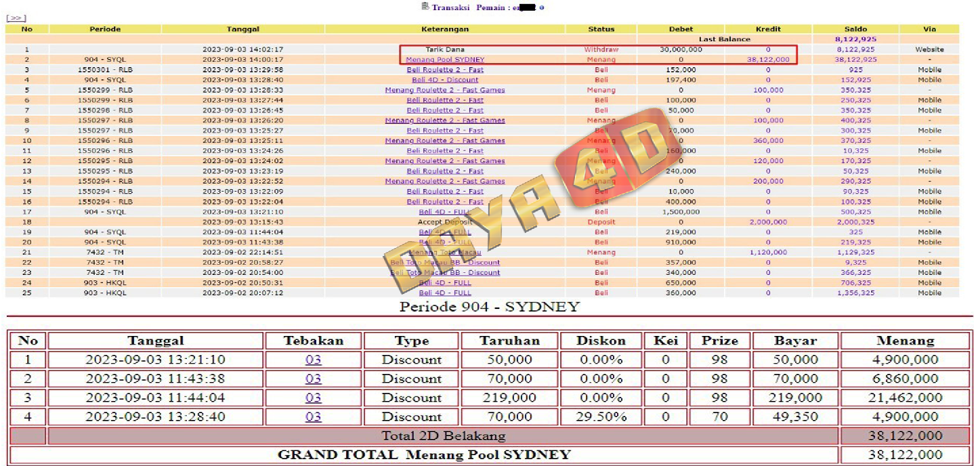Click the Saldo column header
This screenshot has height=466, width=978.
pyautogui.click(x=855, y=29)
